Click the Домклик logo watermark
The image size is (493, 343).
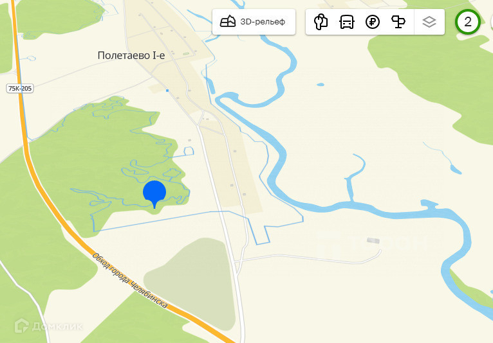coord(48,326)
